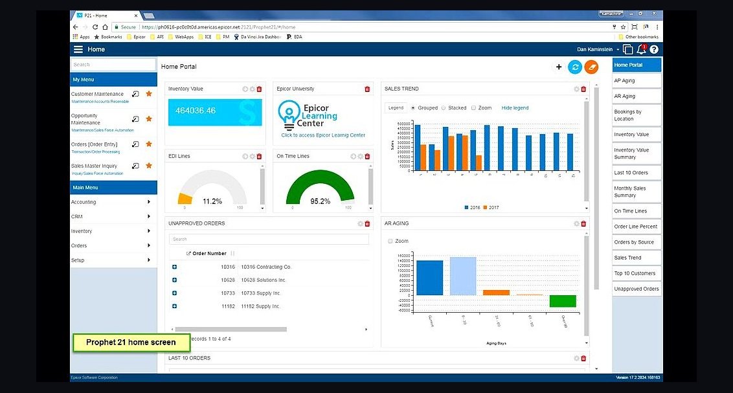Open Bookings by Location in right panel

[637, 115]
